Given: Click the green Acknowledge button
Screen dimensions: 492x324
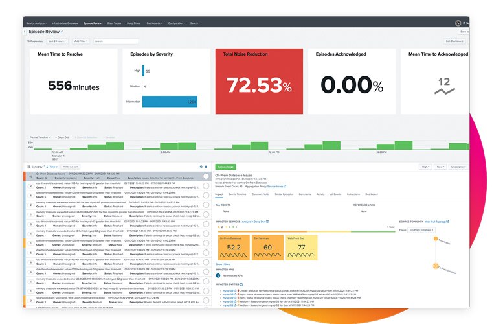Looking at the screenshot, I should (x=225, y=167).
